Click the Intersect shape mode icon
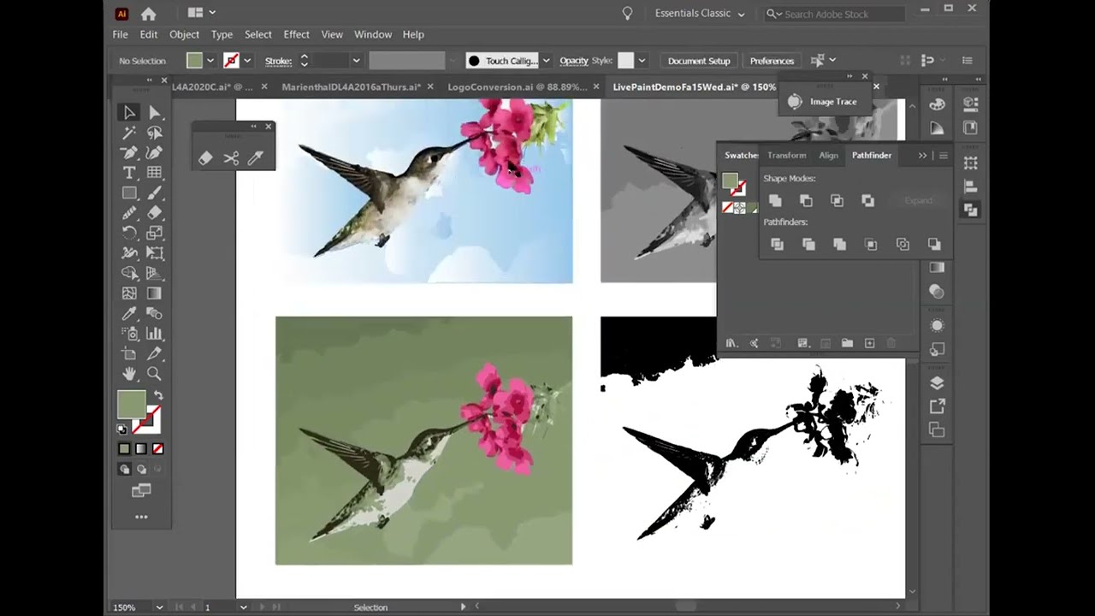The width and height of the screenshot is (1095, 616). (x=837, y=200)
